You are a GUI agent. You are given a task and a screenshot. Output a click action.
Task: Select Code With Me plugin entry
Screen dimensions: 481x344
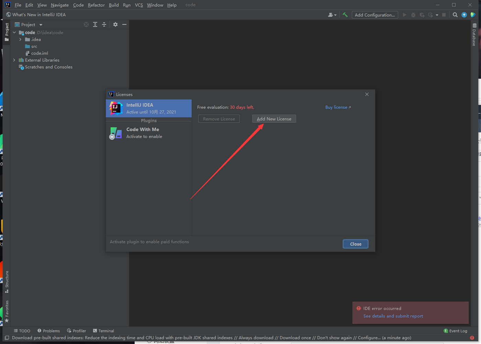point(149,133)
